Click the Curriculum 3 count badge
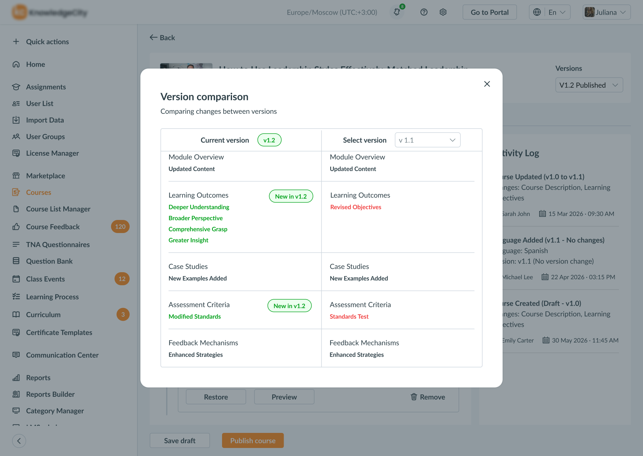 123,314
